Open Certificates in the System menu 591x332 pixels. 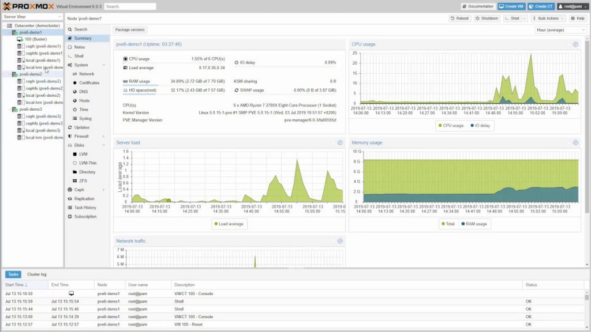click(x=89, y=83)
